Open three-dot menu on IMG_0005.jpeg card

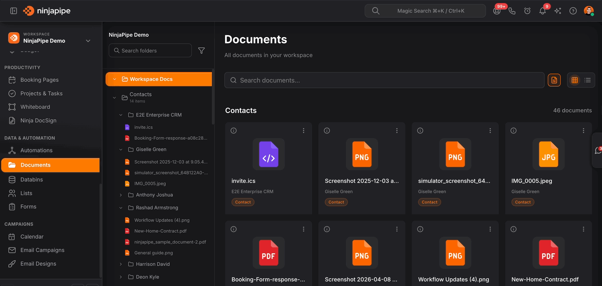(x=583, y=131)
